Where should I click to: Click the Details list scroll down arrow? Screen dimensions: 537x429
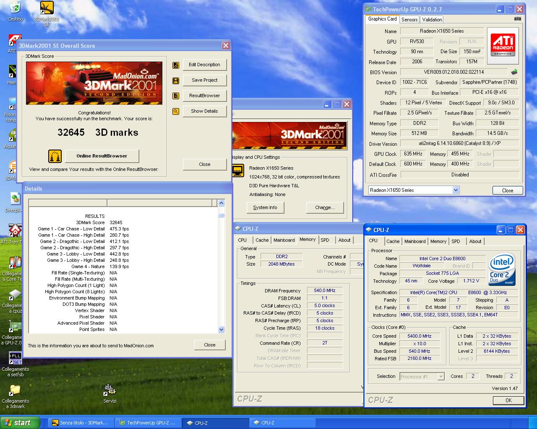(222, 330)
